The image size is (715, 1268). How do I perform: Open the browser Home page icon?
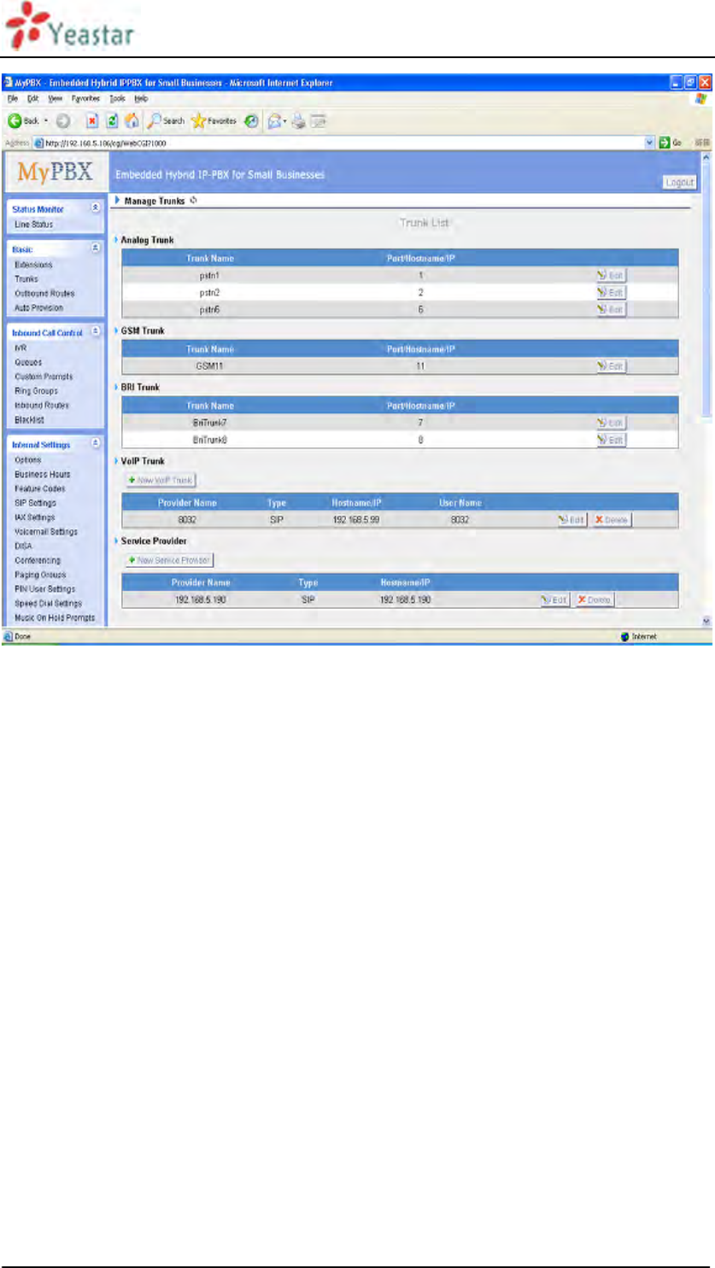point(132,120)
